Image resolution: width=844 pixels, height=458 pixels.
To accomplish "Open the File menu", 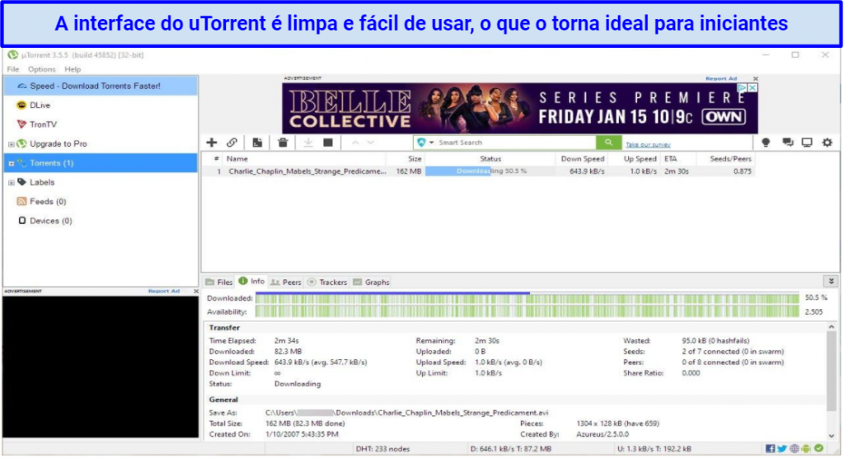I will [13, 69].
